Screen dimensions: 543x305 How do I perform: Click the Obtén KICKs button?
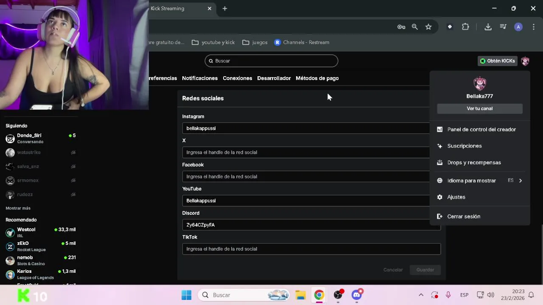tap(497, 61)
